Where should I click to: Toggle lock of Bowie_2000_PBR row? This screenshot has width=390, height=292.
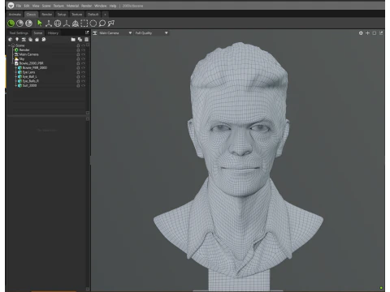pos(78,63)
